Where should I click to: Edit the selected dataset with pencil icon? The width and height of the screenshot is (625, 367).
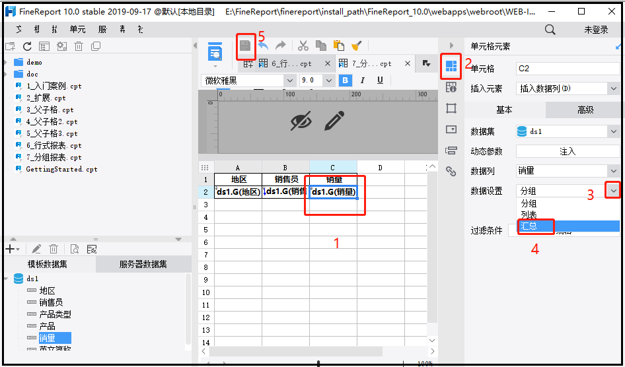tap(36, 250)
